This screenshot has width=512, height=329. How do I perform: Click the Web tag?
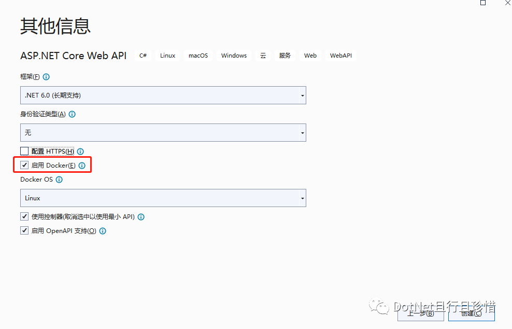click(310, 56)
